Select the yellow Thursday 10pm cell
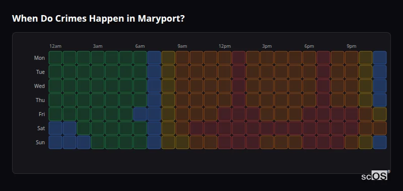 pyautogui.click(x=366, y=100)
